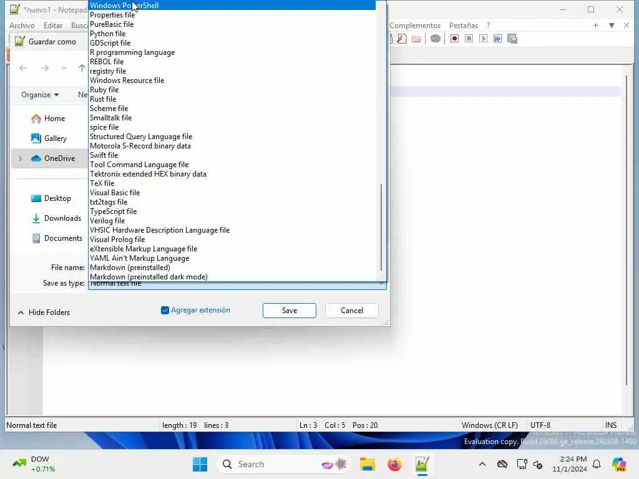
Task: Open folder as workspace toolbar icon
Action: coord(416,39)
